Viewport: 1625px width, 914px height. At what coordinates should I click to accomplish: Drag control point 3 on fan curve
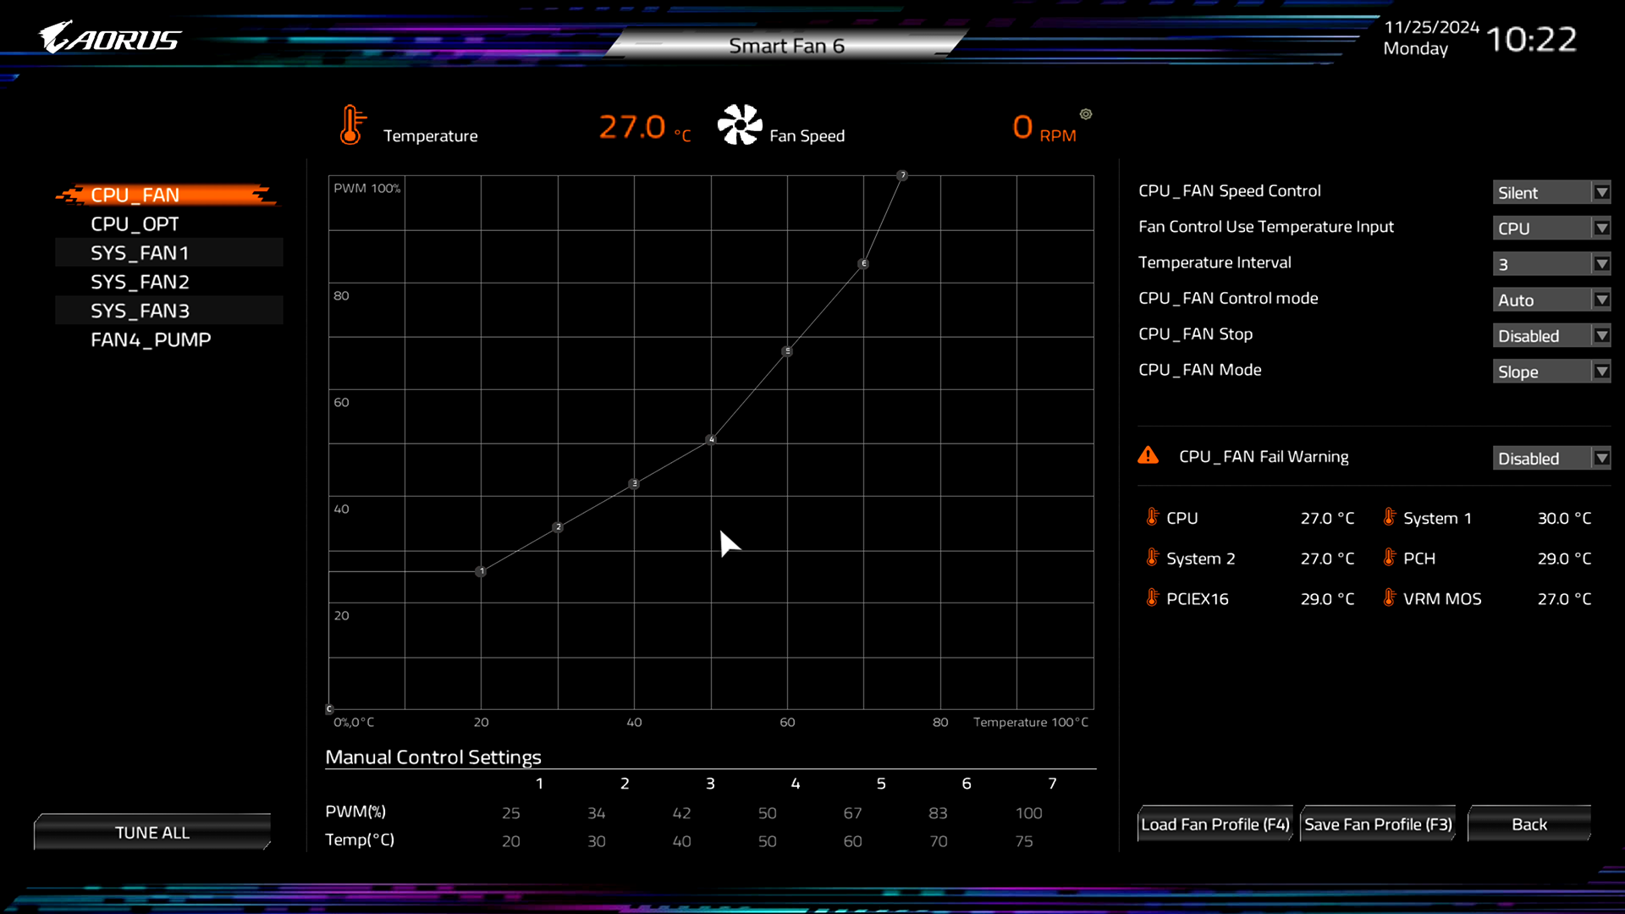633,484
